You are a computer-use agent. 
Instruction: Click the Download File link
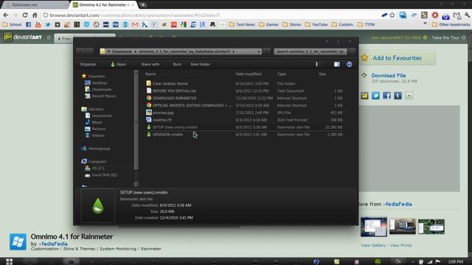[389, 75]
